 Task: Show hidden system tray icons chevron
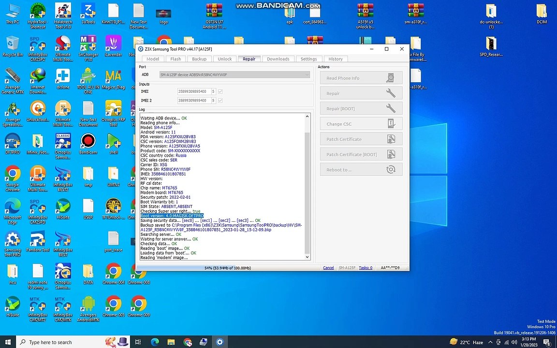490,342
